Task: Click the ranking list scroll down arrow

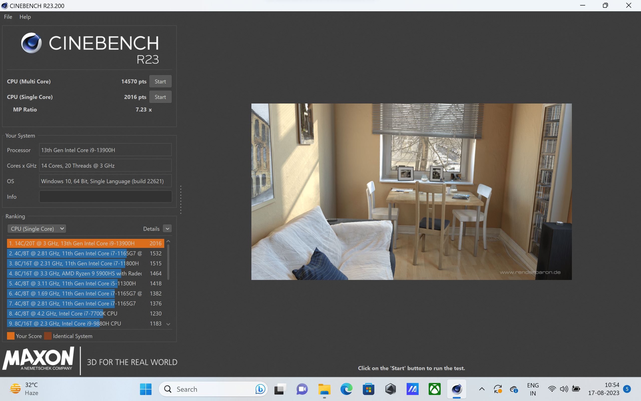Action: (168, 324)
